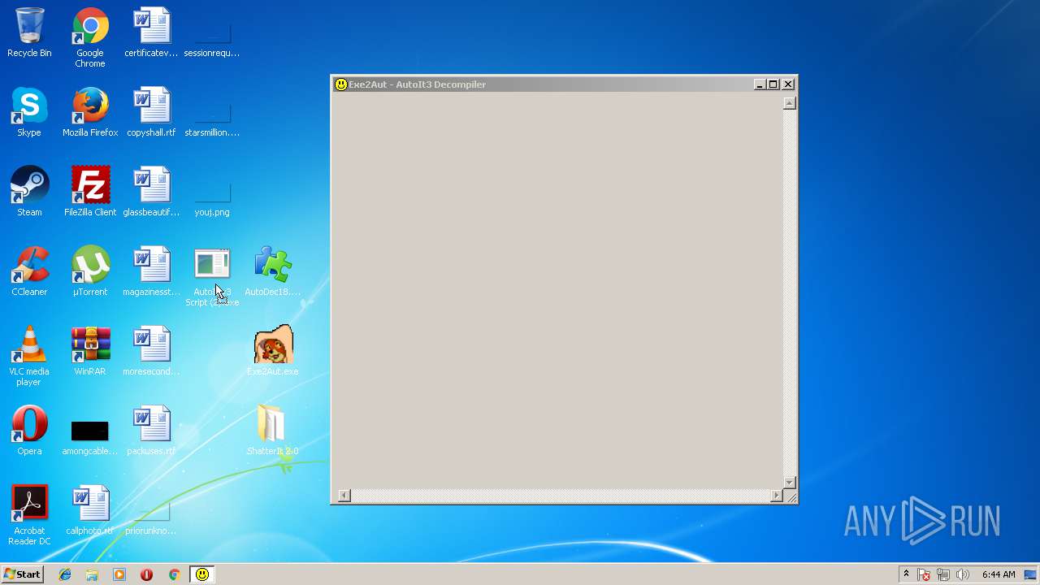Launch Mozilla Firefox desktop shortcut
This screenshot has width=1040, height=585.
click(90, 112)
